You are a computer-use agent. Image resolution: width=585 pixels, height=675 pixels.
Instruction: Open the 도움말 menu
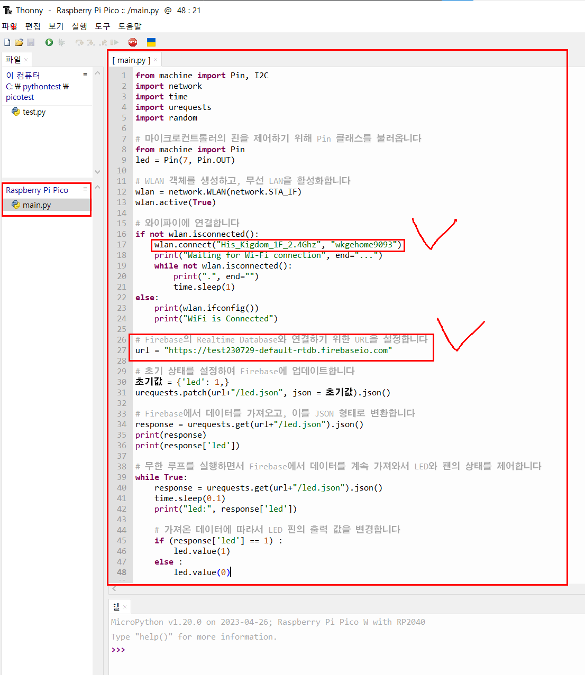coord(130,26)
